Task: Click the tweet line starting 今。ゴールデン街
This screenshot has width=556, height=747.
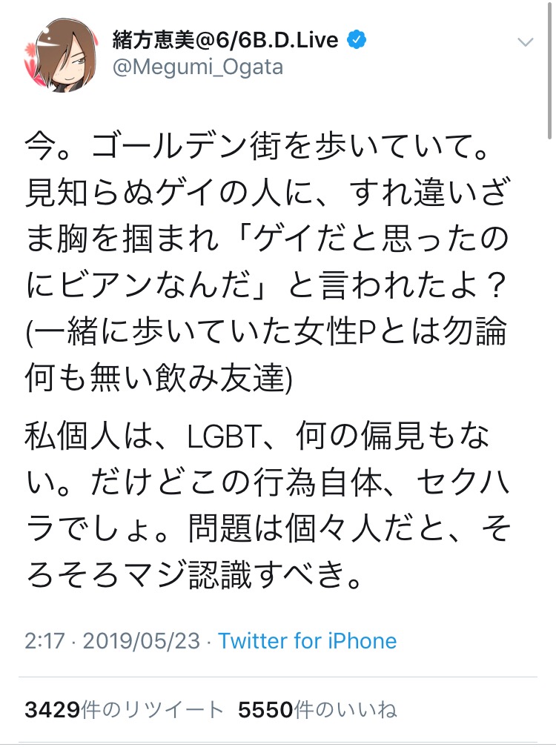Action: pyautogui.click(x=257, y=146)
